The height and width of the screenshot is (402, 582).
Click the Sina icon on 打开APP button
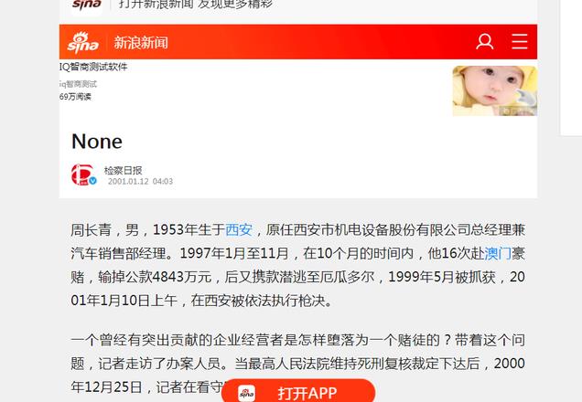246,393
